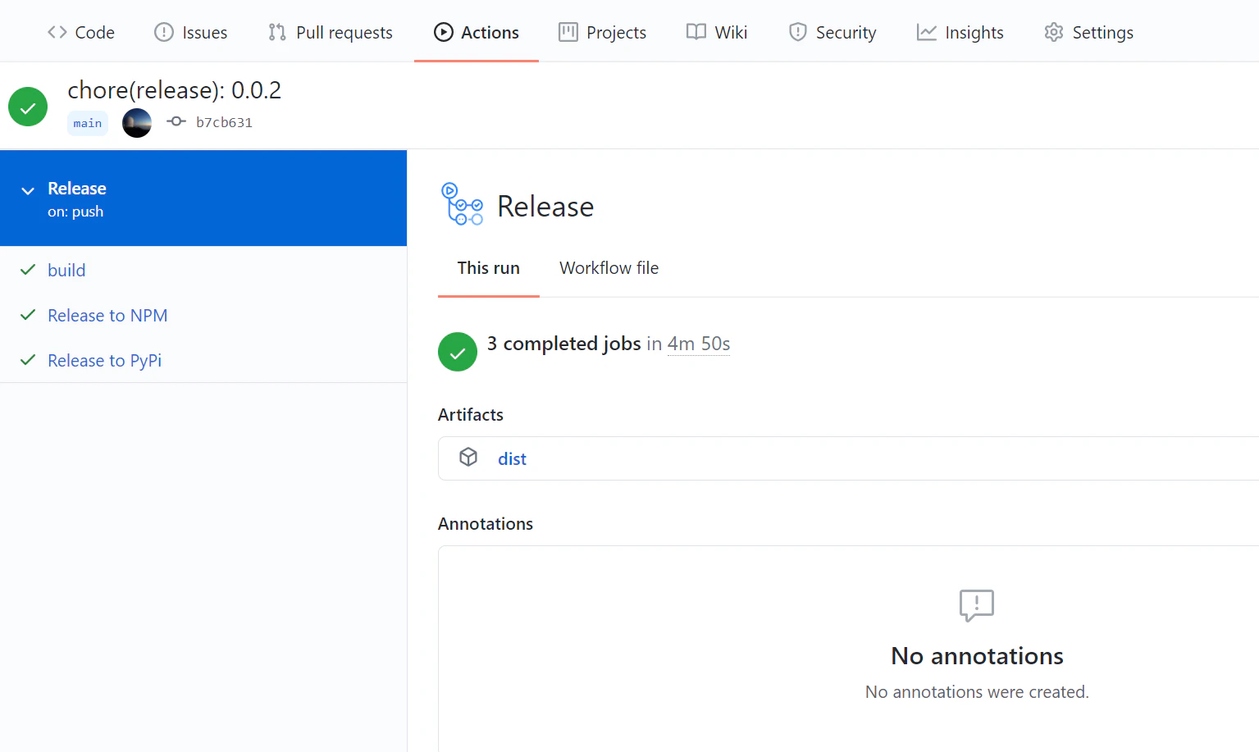Click the Security shield icon
This screenshot has height=752, width=1259.
pos(797,32)
